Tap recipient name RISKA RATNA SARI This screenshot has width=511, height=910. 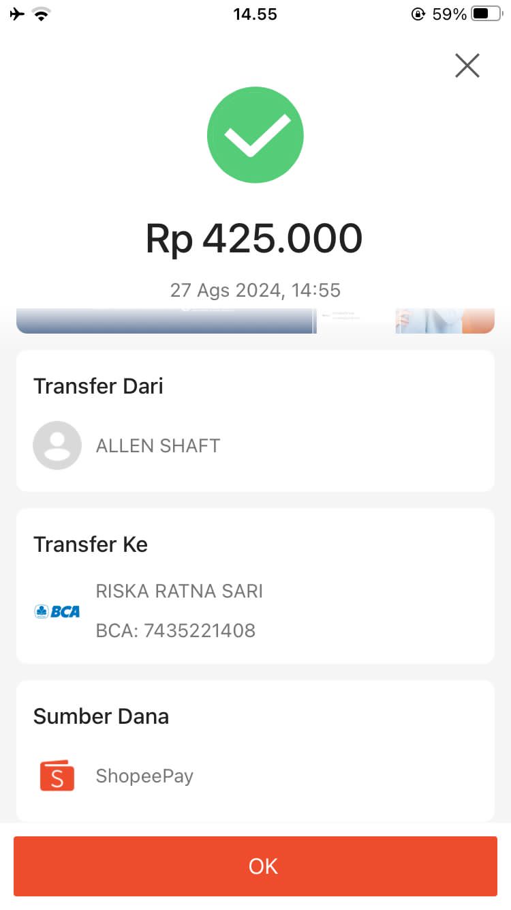[x=179, y=591]
